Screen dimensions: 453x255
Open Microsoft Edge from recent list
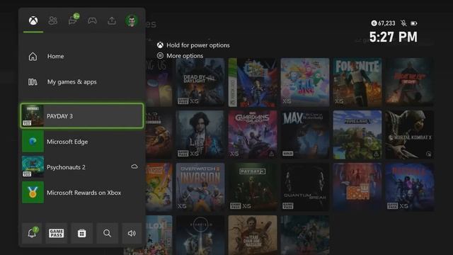point(82,142)
